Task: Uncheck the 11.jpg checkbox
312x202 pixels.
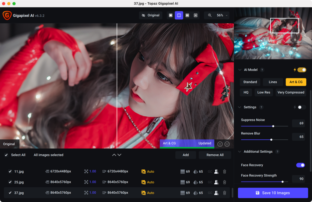Action: coord(10,172)
